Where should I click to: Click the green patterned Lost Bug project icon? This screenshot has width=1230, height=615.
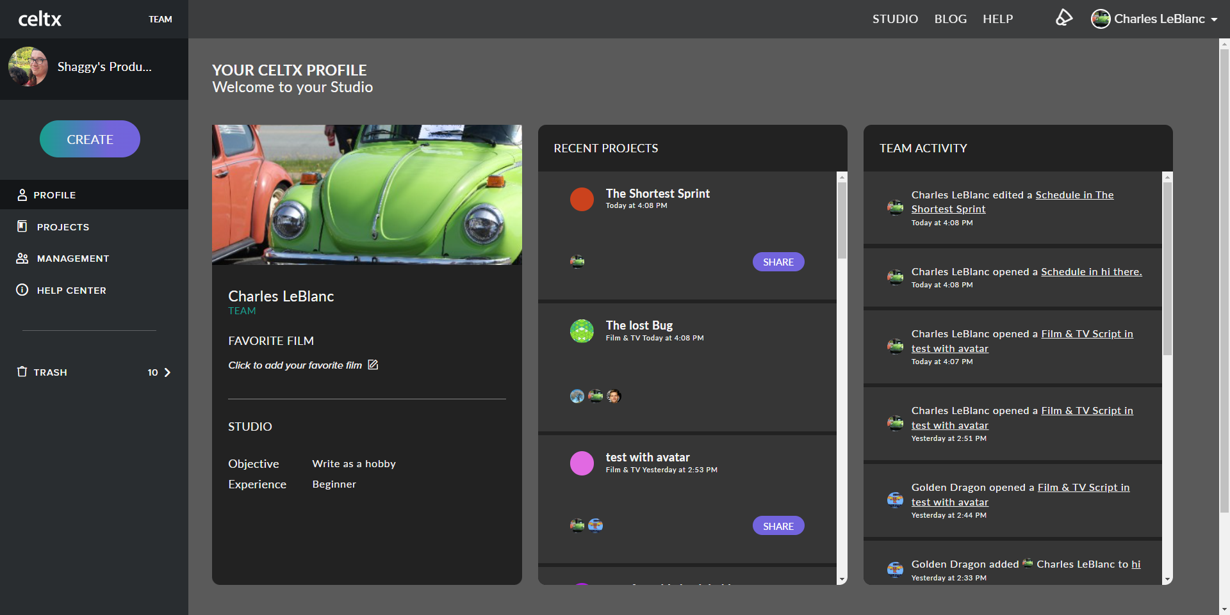click(x=582, y=331)
